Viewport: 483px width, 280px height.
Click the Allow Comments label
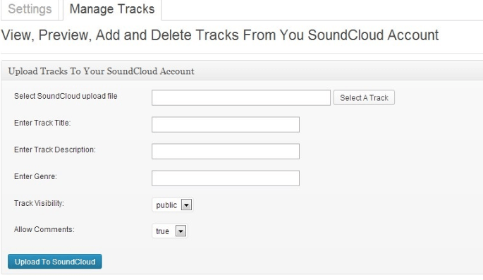[44, 229]
